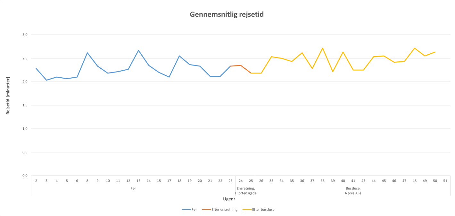
Task: Select the horizontal axis title Ugenr
Action: [x=229, y=199]
